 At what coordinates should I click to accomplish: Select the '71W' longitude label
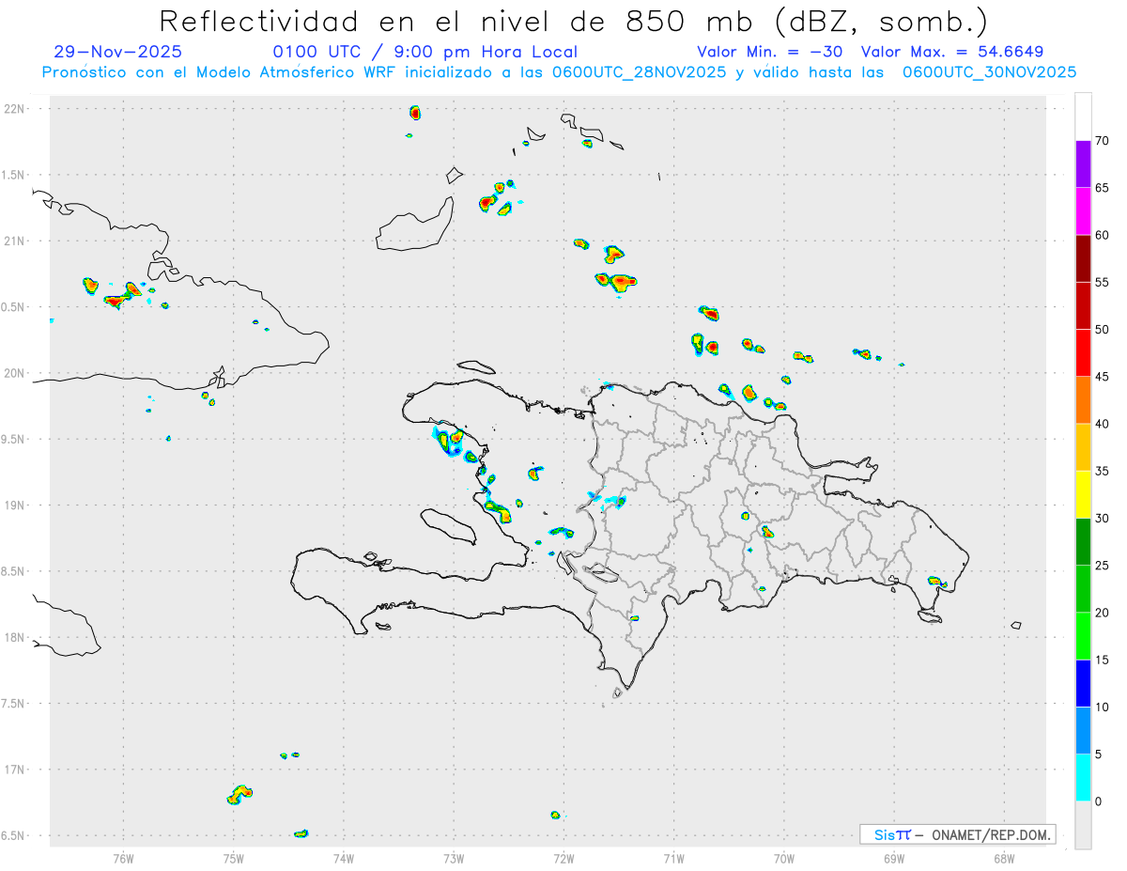click(x=673, y=858)
